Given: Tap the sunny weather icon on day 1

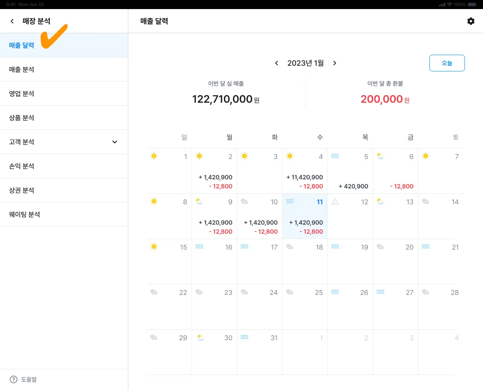Looking at the screenshot, I should coord(154,156).
